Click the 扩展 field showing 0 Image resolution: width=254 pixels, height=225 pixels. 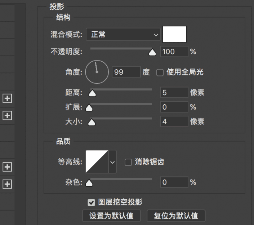pyautogui.click(x=174, y=107)
